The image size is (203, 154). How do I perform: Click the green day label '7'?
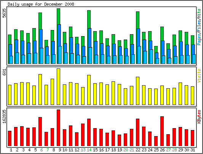[48, 150]
